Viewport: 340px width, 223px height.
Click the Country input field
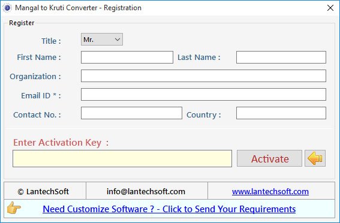(281, 113)
